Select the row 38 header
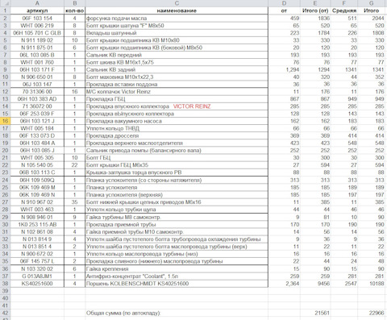Screen dimensions: 387x320 tap(5, 284)
